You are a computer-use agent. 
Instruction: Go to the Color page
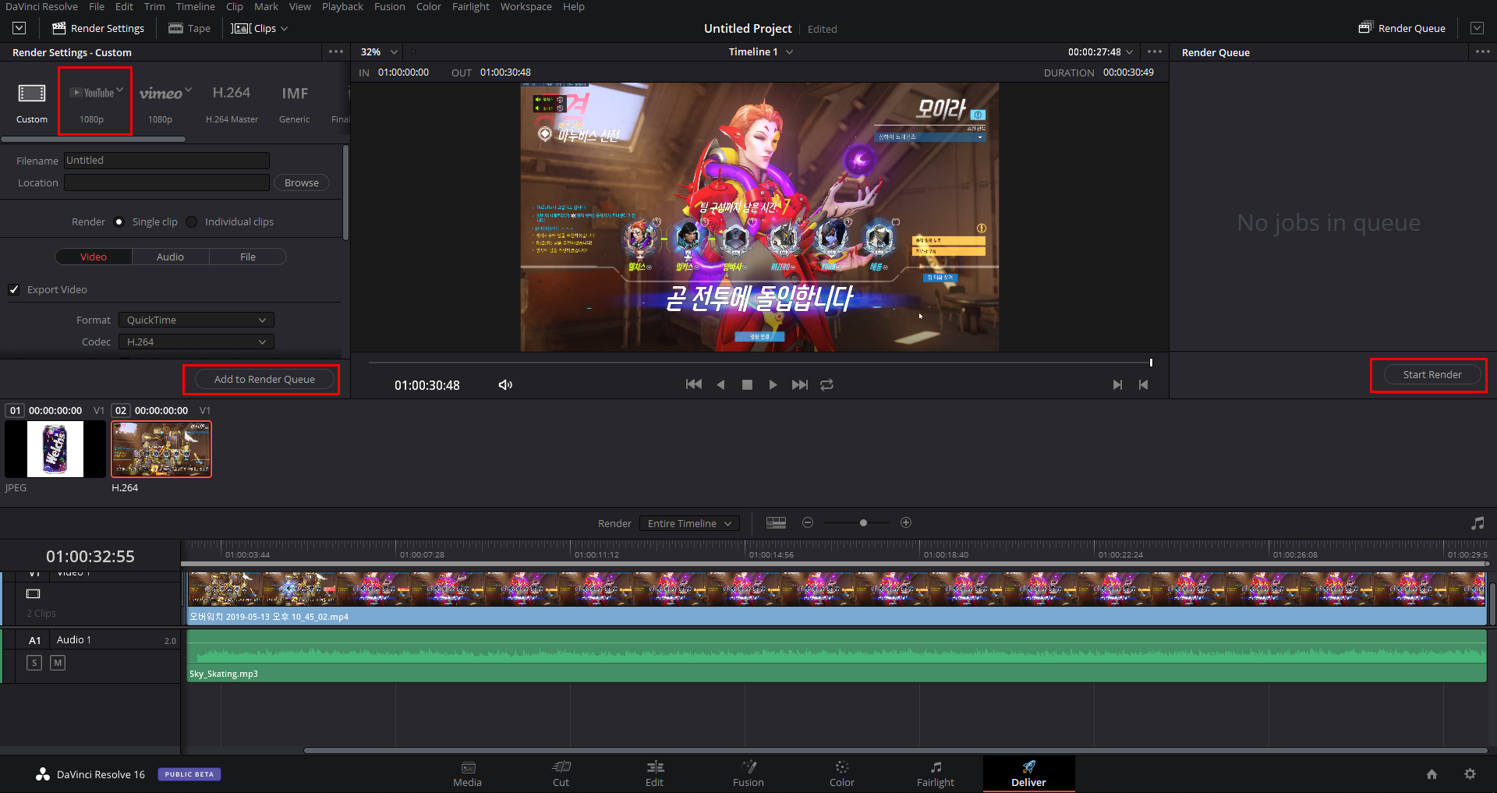pos(842,774)
